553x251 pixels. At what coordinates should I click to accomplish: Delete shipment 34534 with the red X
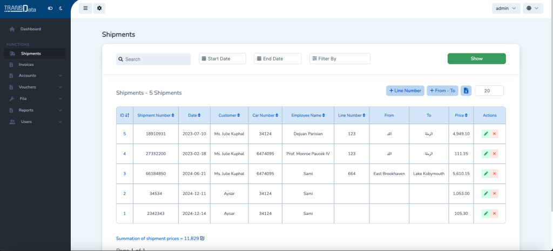494,194
